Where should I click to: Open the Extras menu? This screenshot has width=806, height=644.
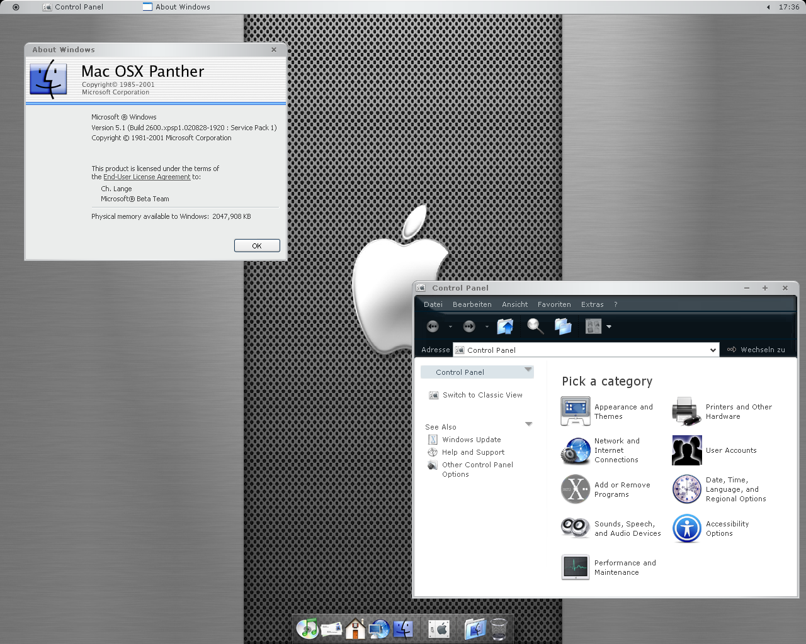click(592, 304)
